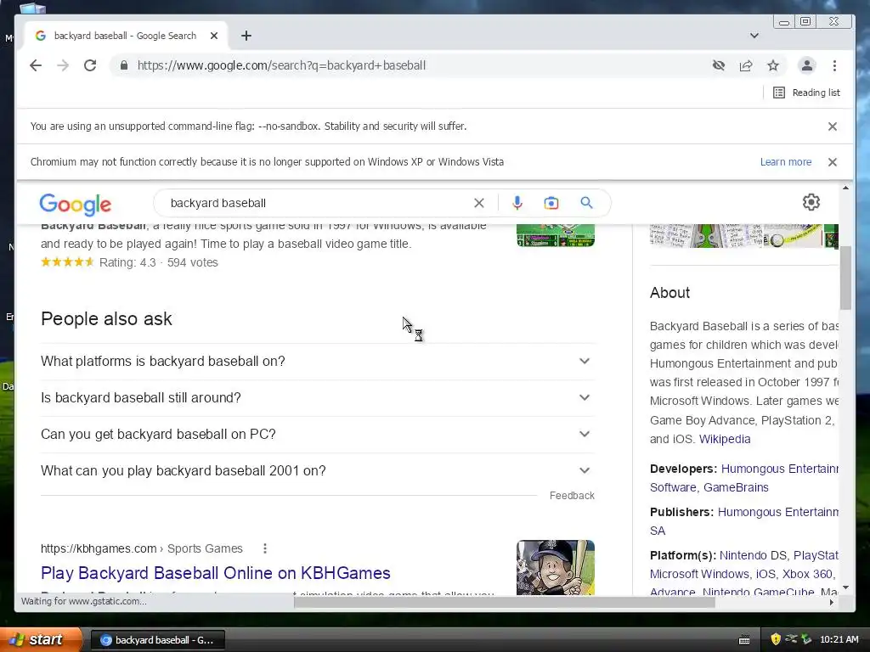Select backyard baseball taskbar button
The image size is (870, 652).
[157, 640]
